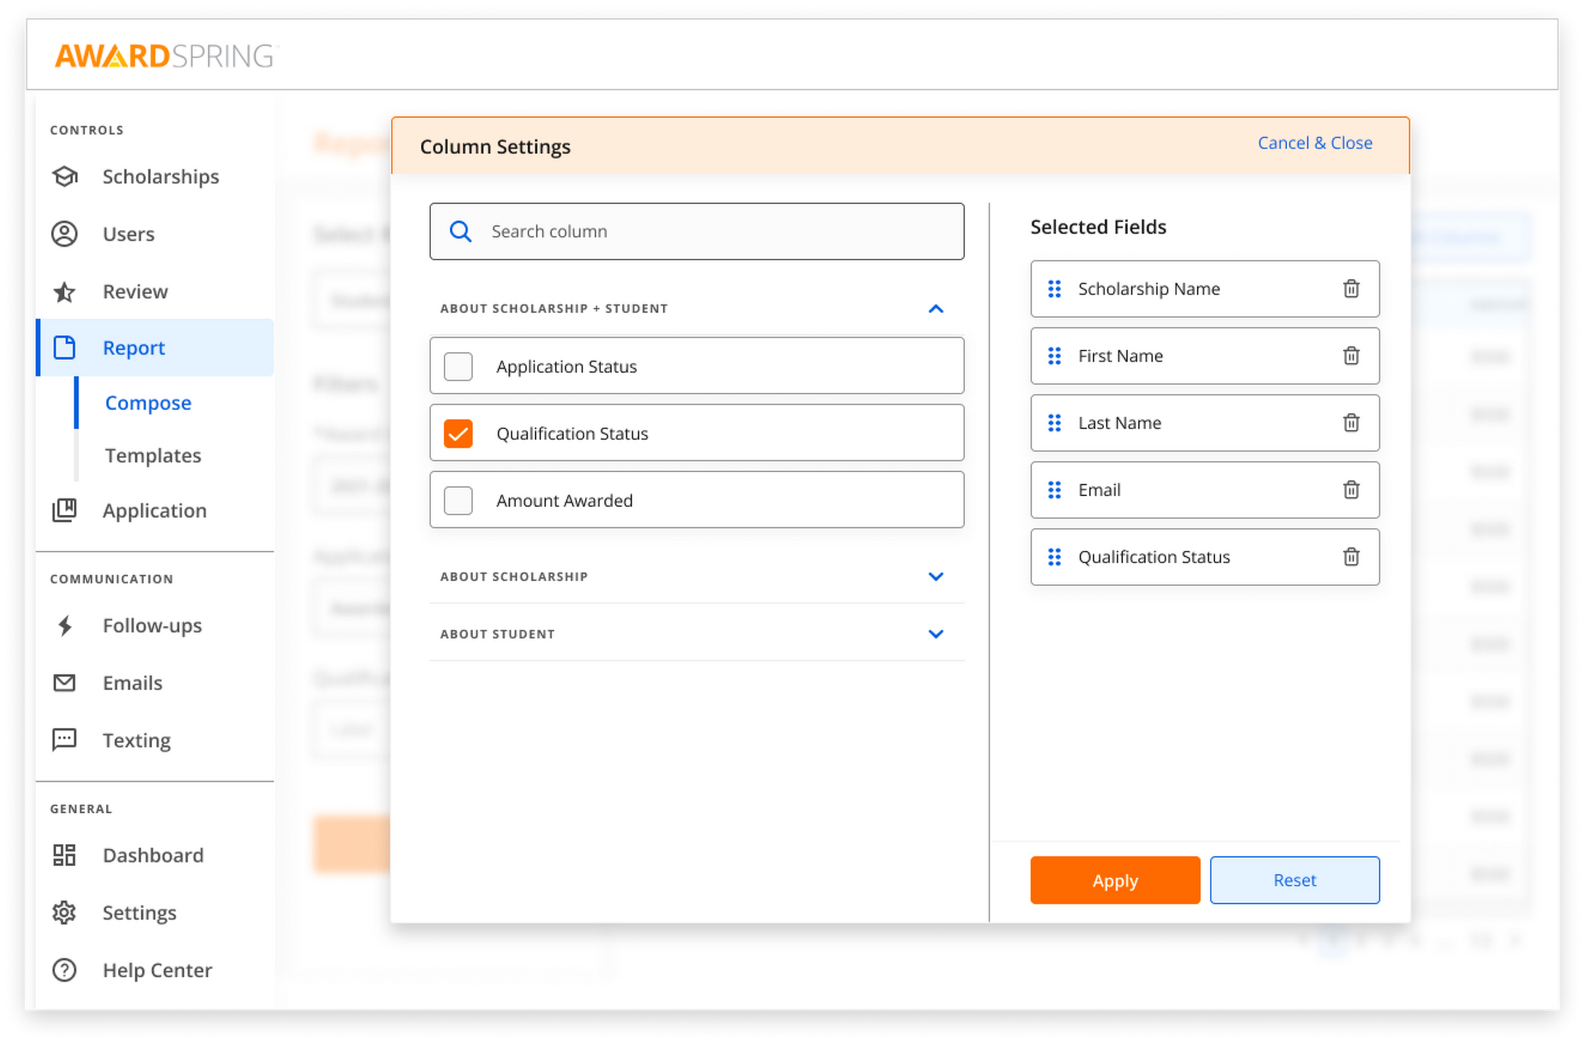Check the Application Status checkbox

458,366
